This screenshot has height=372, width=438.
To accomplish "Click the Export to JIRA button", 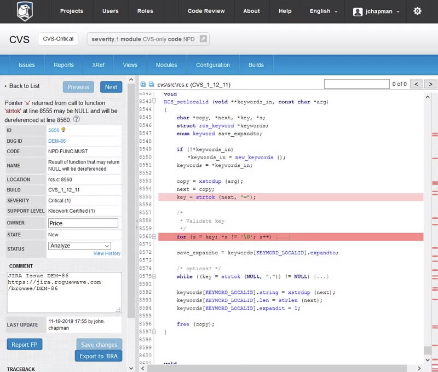I will pos(98,356).
